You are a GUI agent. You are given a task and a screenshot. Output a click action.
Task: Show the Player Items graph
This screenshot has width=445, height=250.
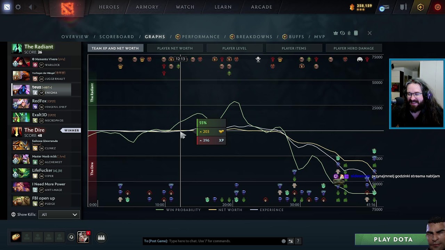click(294, 48)
